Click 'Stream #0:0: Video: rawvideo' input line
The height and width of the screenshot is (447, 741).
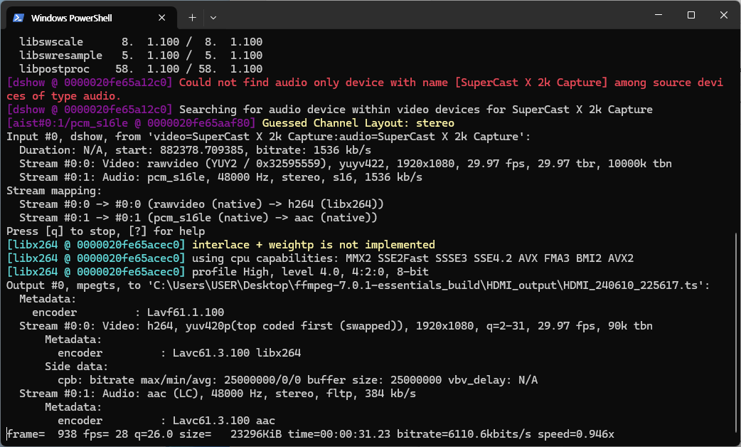pos(346,164)
